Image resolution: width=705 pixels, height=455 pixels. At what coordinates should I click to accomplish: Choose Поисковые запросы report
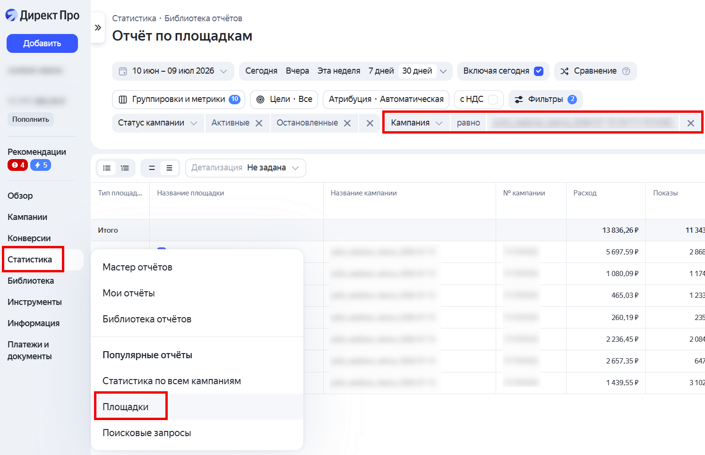click(x=197, y=433)
